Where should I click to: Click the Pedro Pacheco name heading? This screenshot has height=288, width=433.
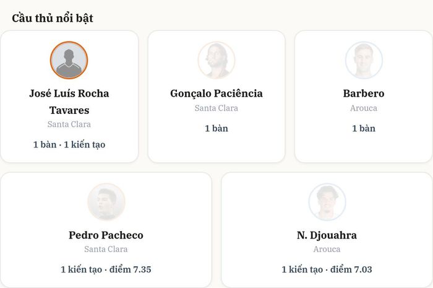point(106,235)
